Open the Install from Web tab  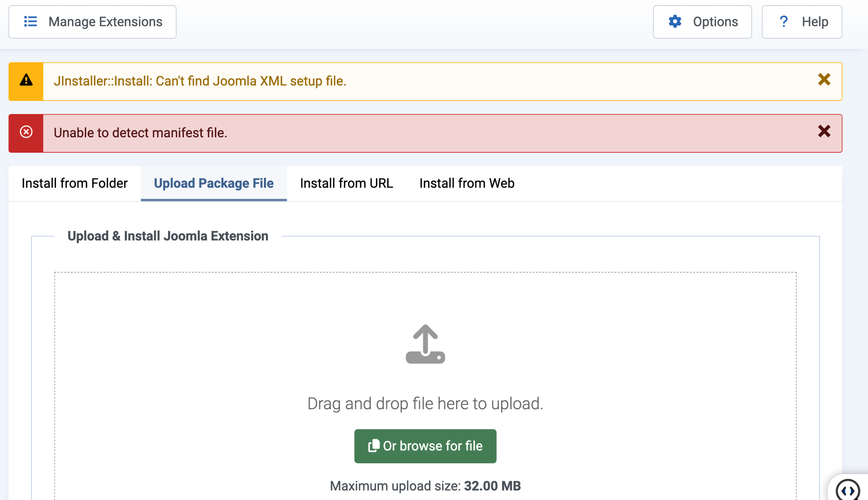[467, 184]
